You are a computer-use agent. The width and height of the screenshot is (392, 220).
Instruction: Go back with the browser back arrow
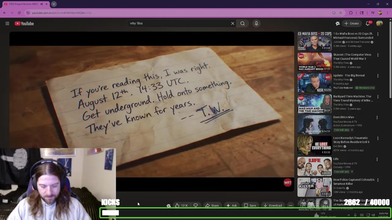(x=4, y=13)
